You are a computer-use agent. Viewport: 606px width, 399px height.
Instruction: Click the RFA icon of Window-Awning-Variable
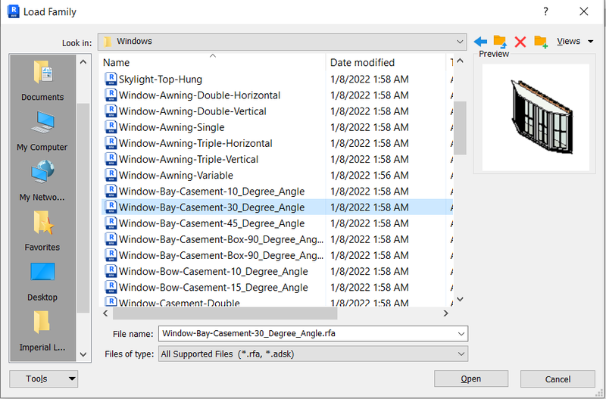111,176
